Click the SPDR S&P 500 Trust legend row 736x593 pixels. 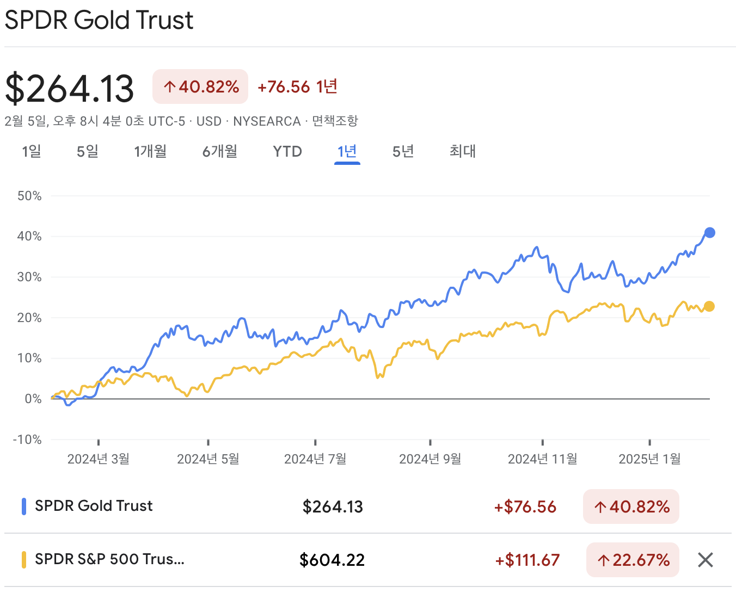109,559
